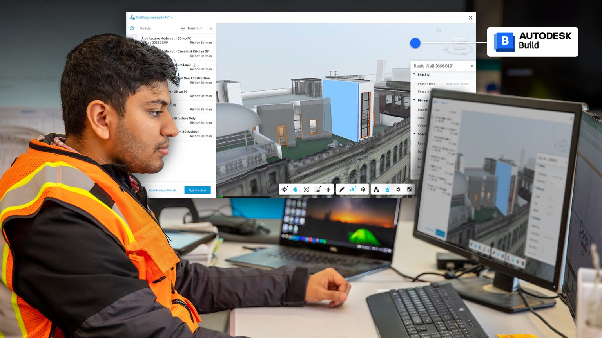Collapse the Dimensions section
The height and width of the screenshot is (338, 602).
[x=414, y=100]
